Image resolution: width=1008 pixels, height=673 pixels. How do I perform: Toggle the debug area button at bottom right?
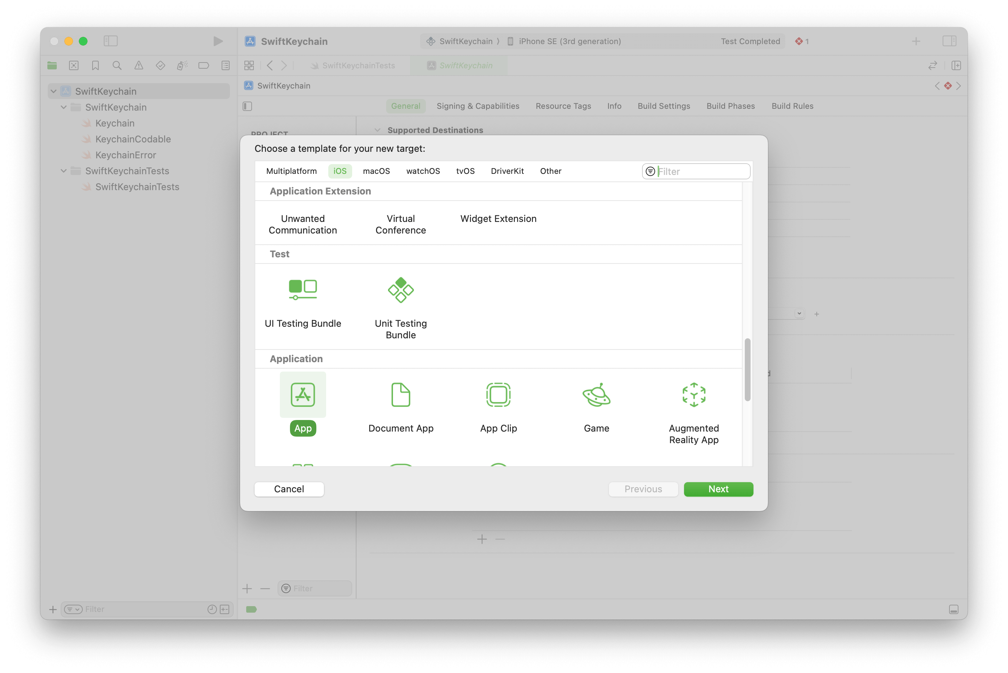pos(953,609)
